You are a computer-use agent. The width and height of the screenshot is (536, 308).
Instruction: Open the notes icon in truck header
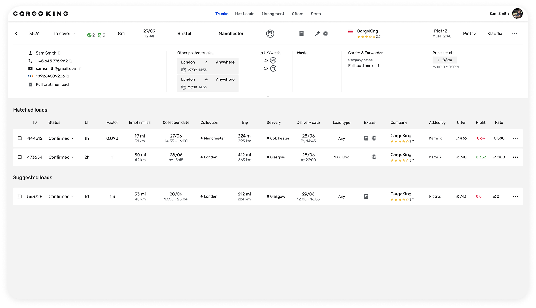[301, 34]
